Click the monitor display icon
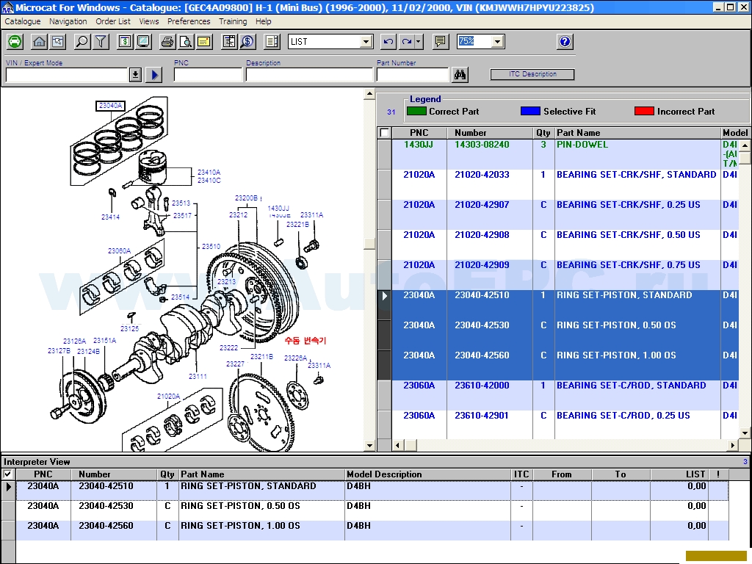This screenshot has height=564, width=752. pyautogui.click(x=143, y=42)
